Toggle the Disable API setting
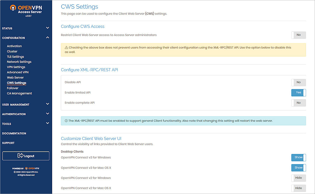 coord(298,82)
